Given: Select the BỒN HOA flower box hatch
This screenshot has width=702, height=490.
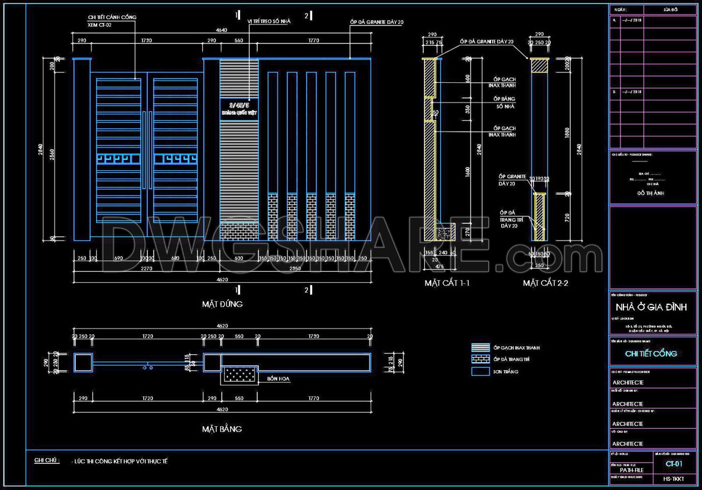Looking at the screenshot, I should (x=239, y=374).
